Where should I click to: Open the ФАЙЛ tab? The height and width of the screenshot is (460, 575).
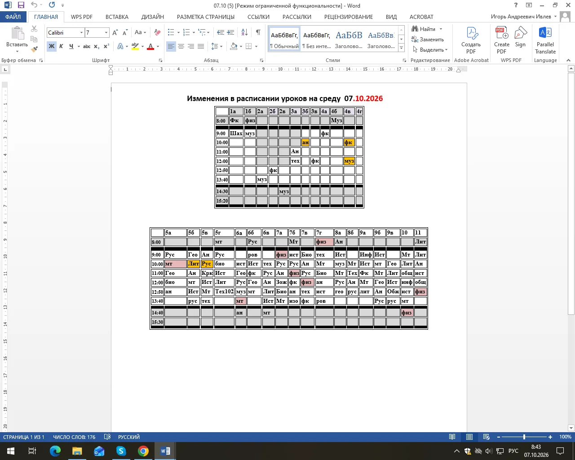pos(13,17)
